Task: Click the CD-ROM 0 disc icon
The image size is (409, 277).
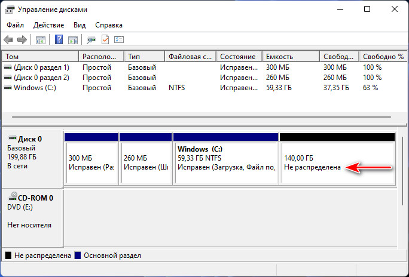Action: (x=13, y=196)
